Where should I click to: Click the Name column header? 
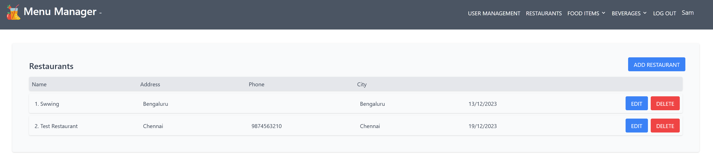click(39, 84)
